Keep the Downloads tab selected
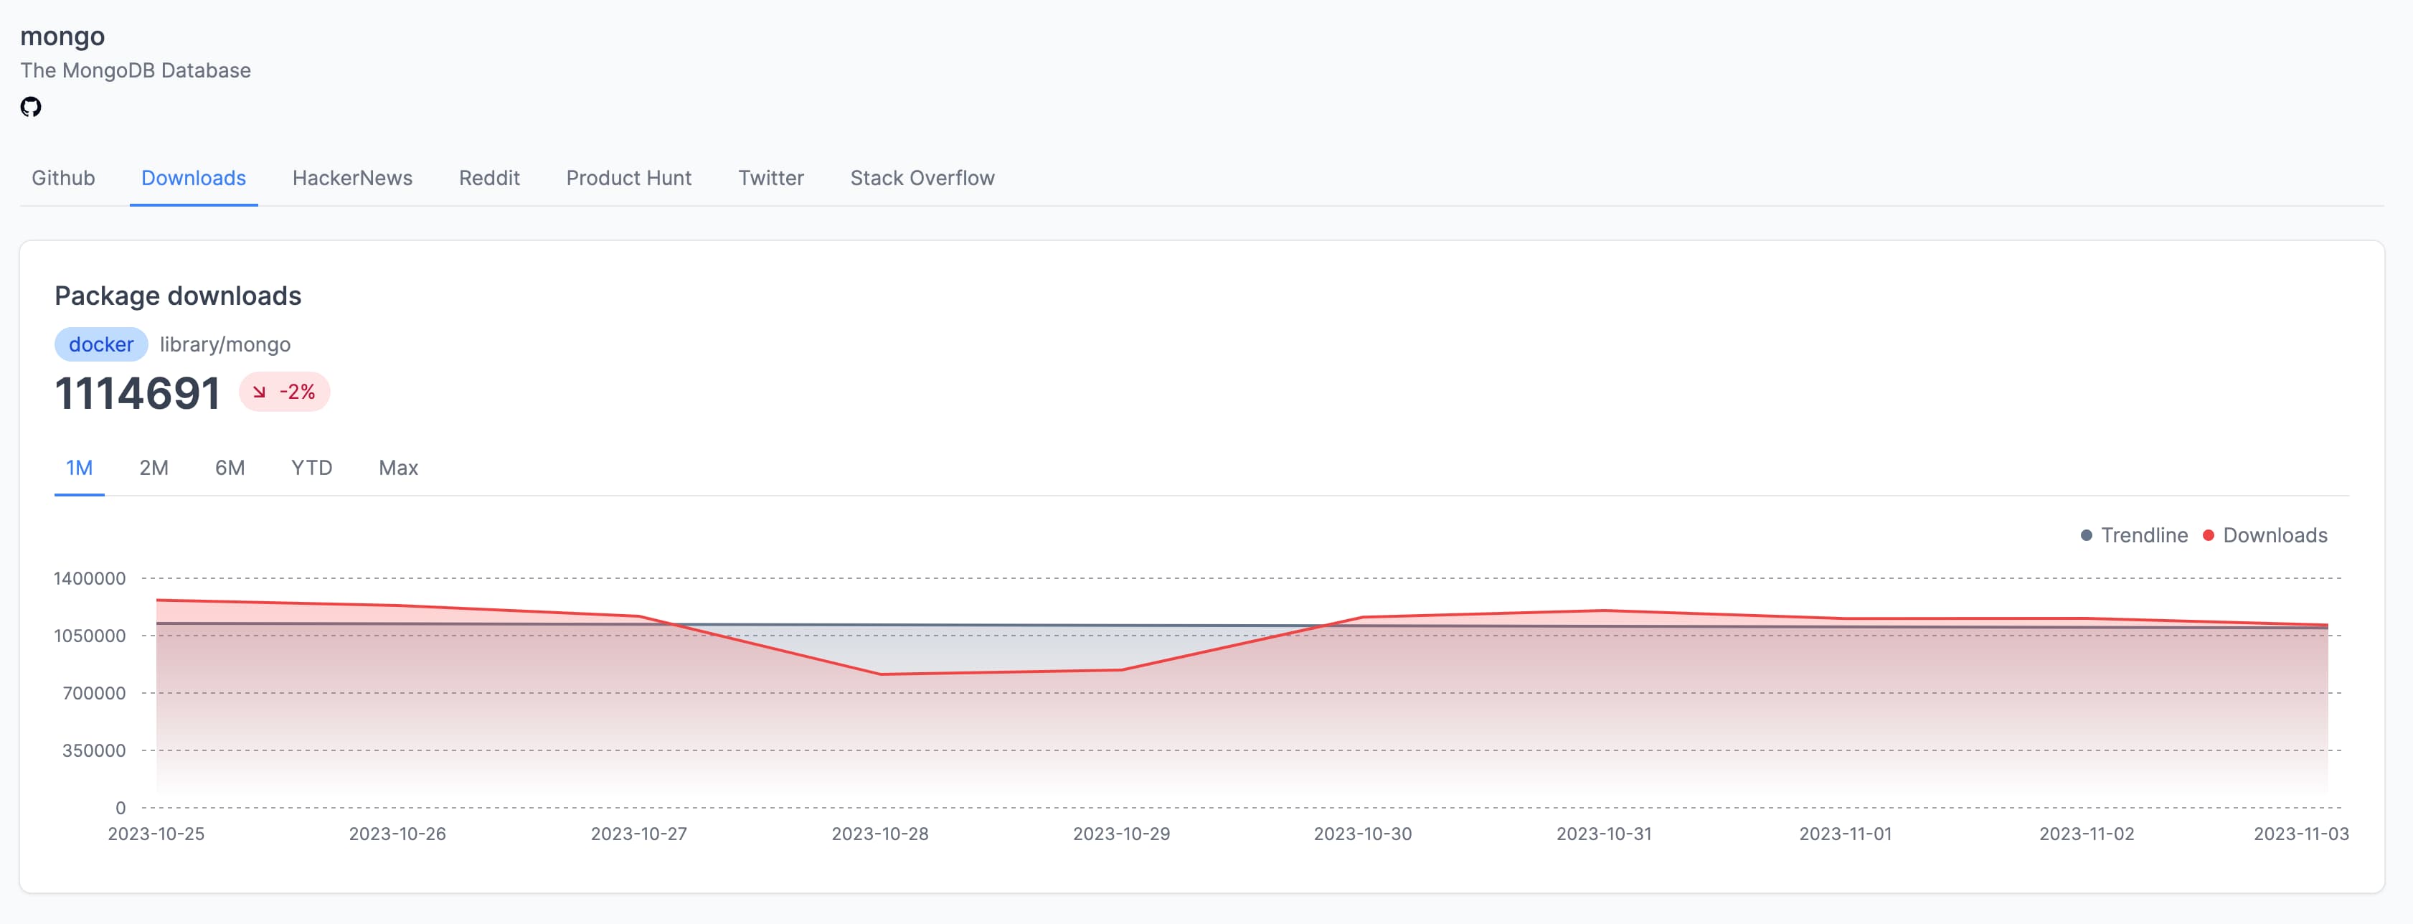Viewport: 2413px width, 924px height. pyautogui.click(x=194, y=177)
